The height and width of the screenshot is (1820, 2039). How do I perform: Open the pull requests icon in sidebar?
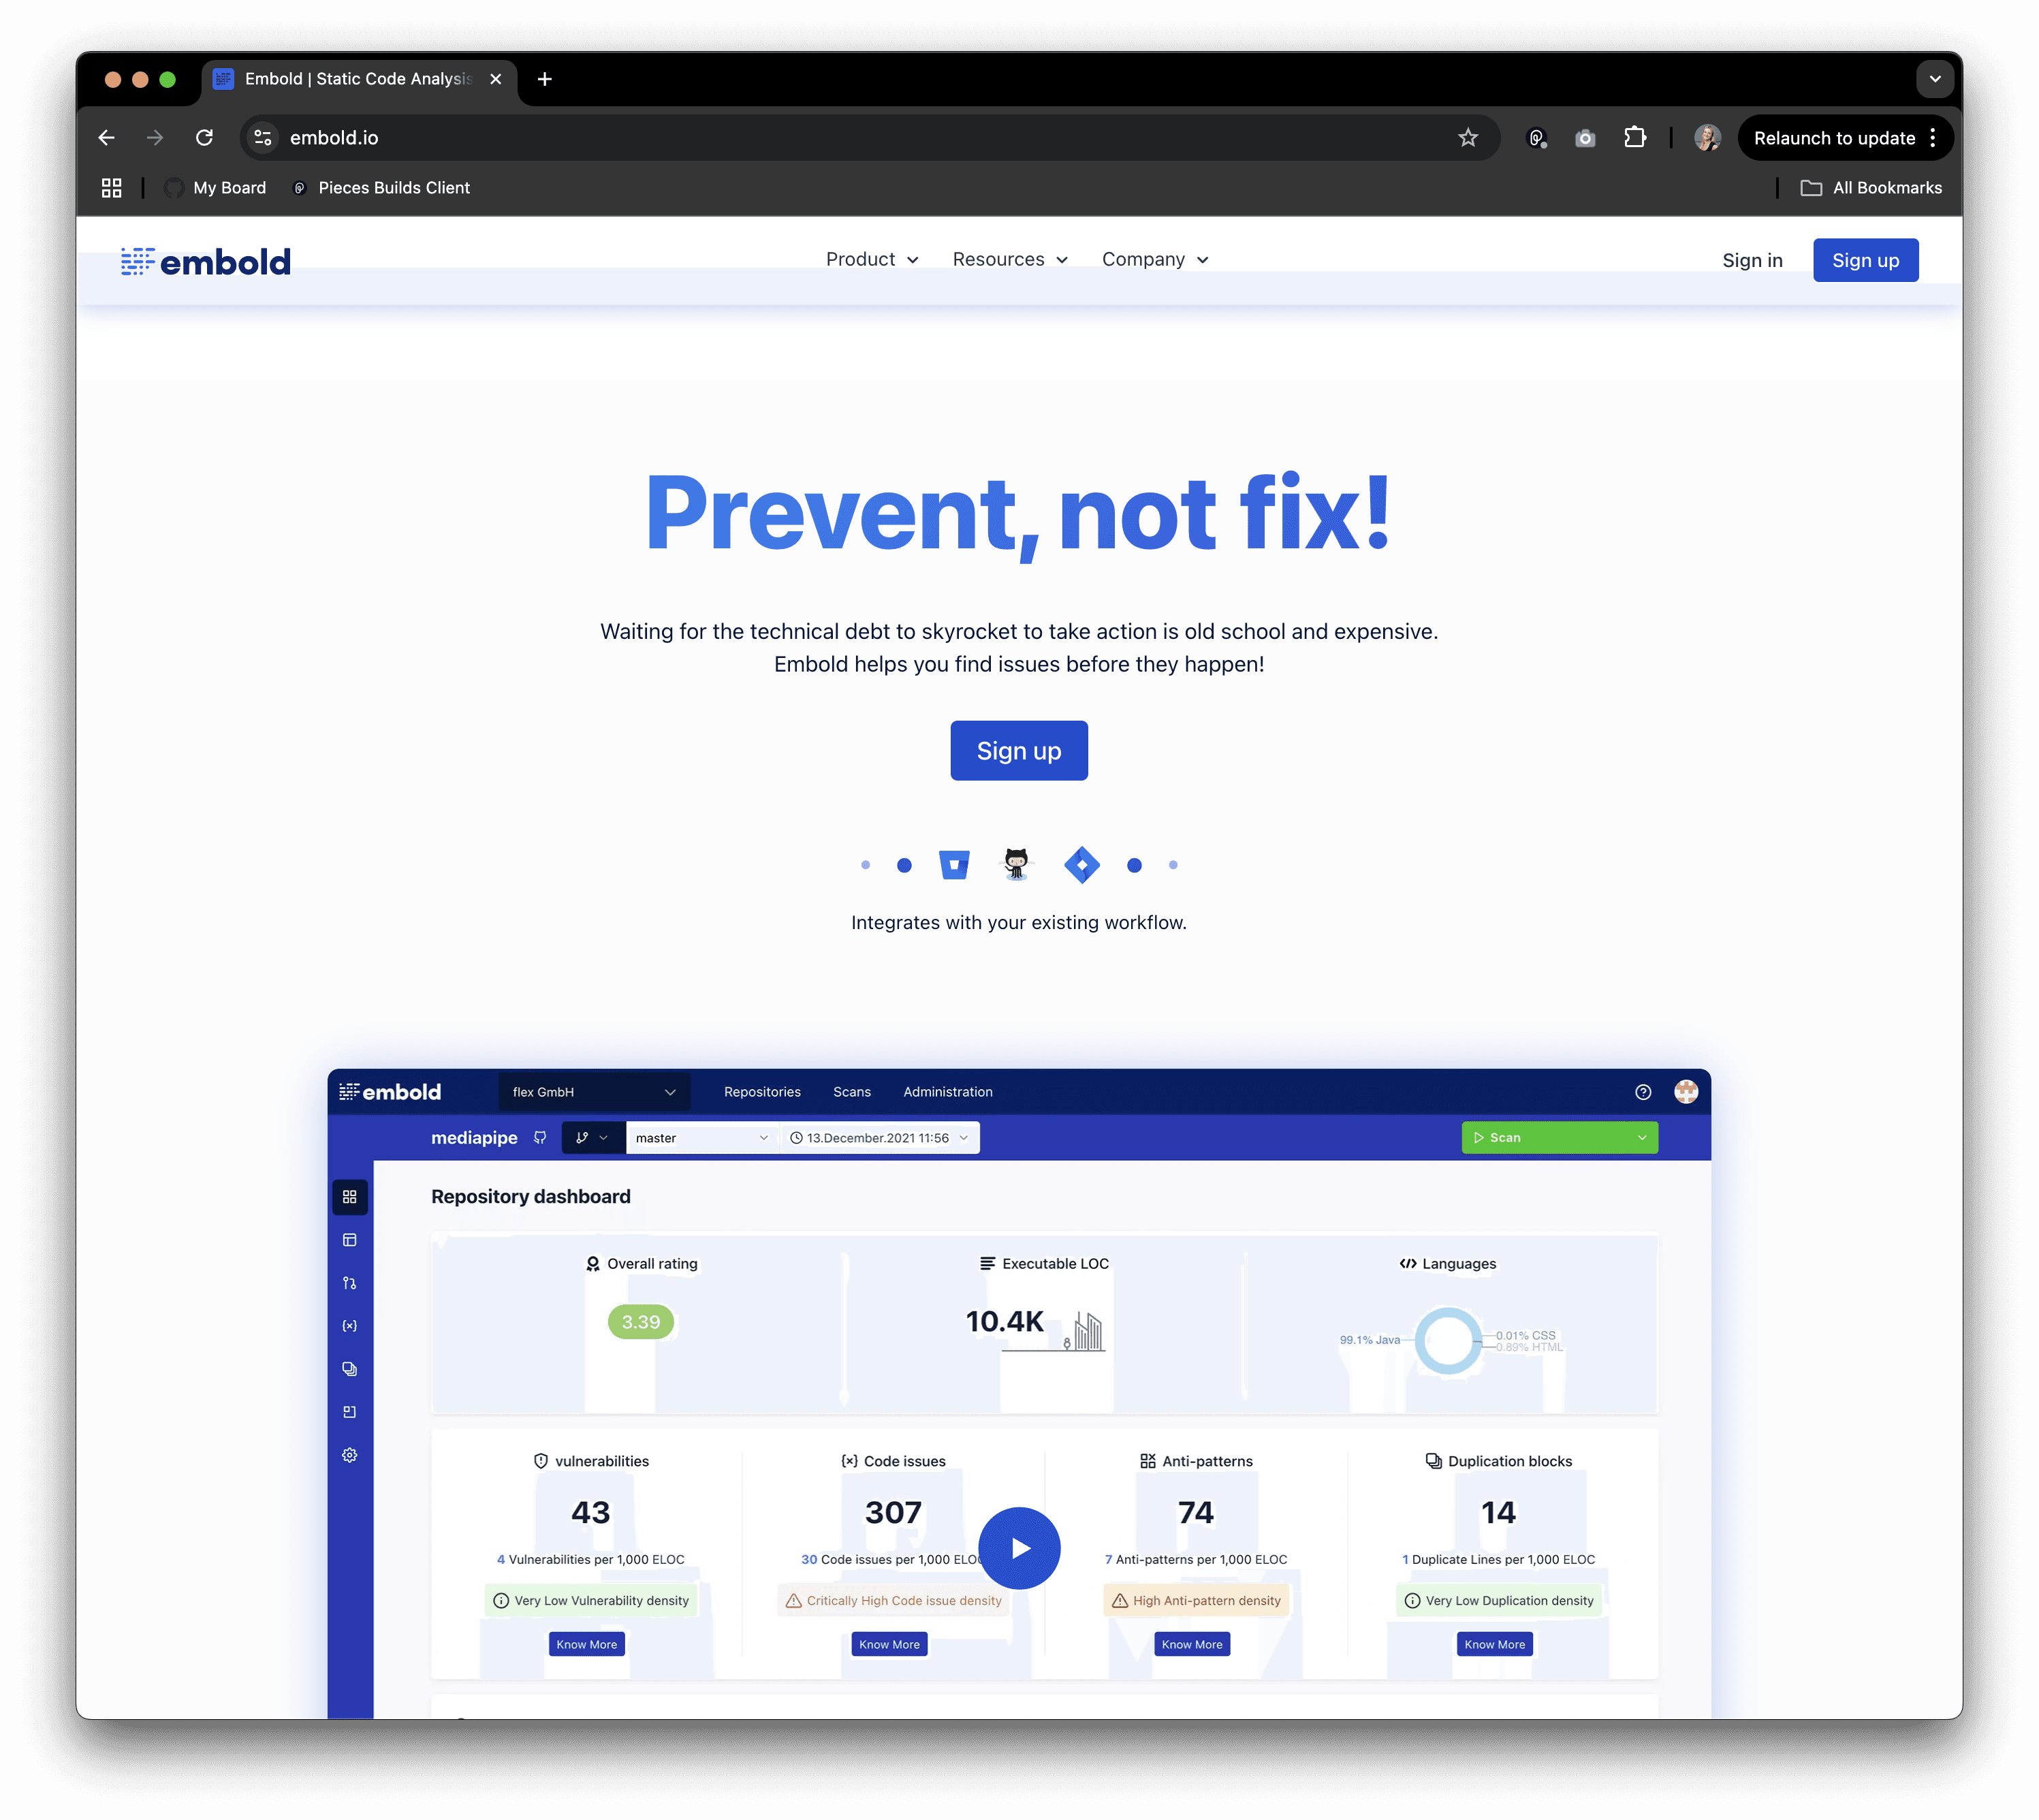pyautogui.click(x=350, y=1283)
